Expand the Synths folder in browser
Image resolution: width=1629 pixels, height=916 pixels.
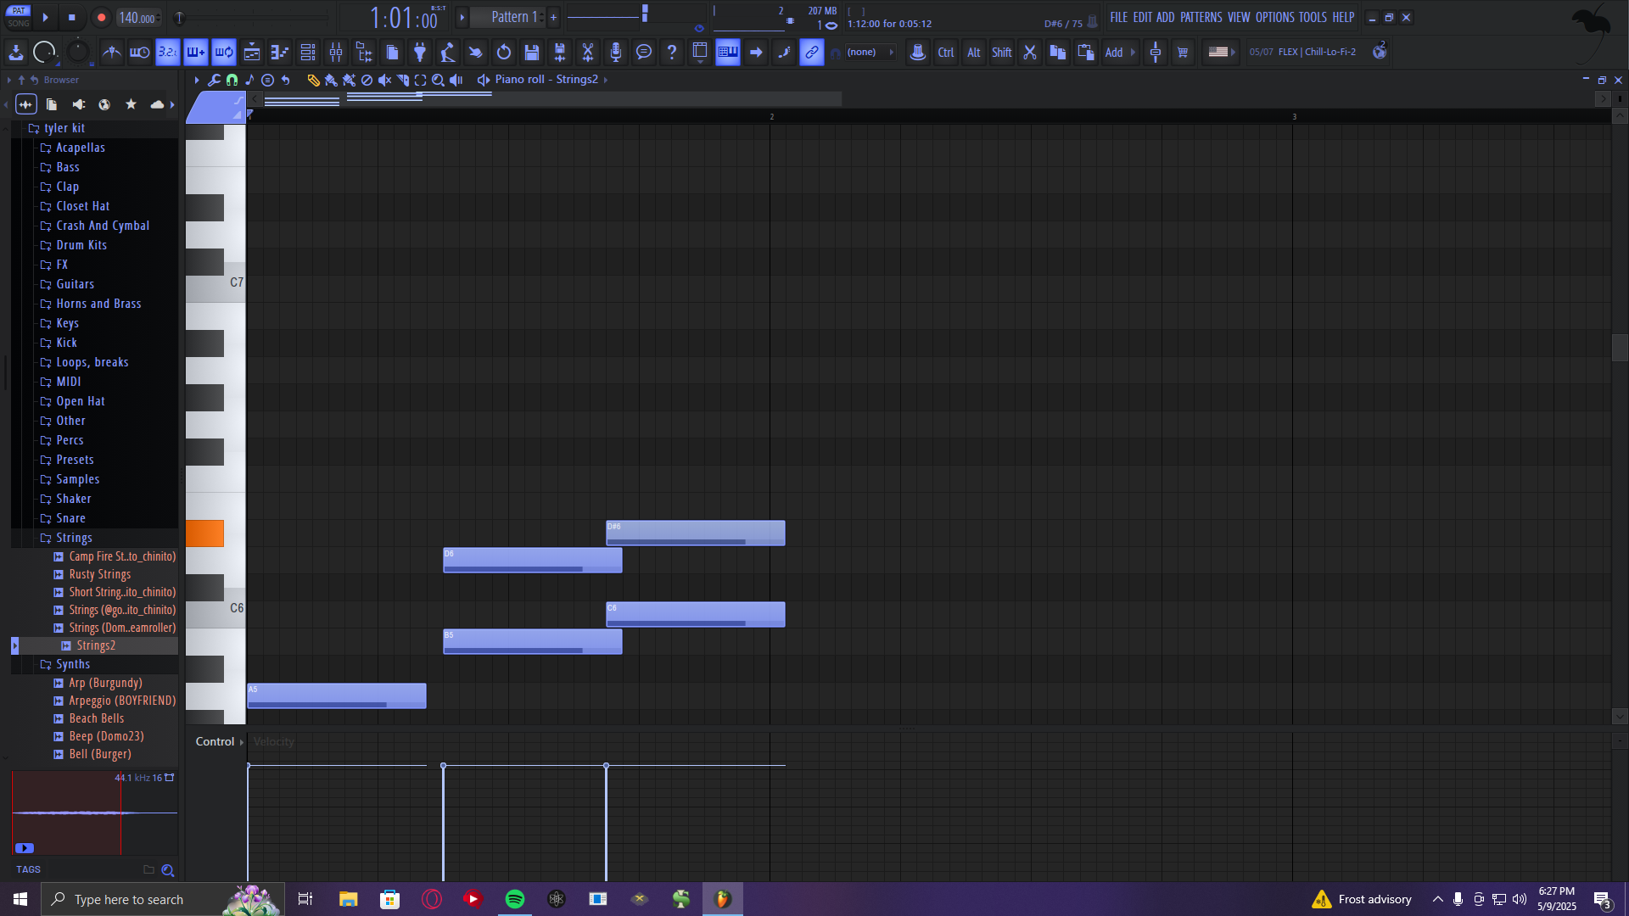[x=73, y=664]
